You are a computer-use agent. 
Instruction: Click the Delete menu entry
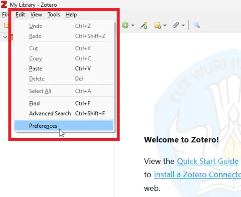pyautogui.click(x=64, y=79)
